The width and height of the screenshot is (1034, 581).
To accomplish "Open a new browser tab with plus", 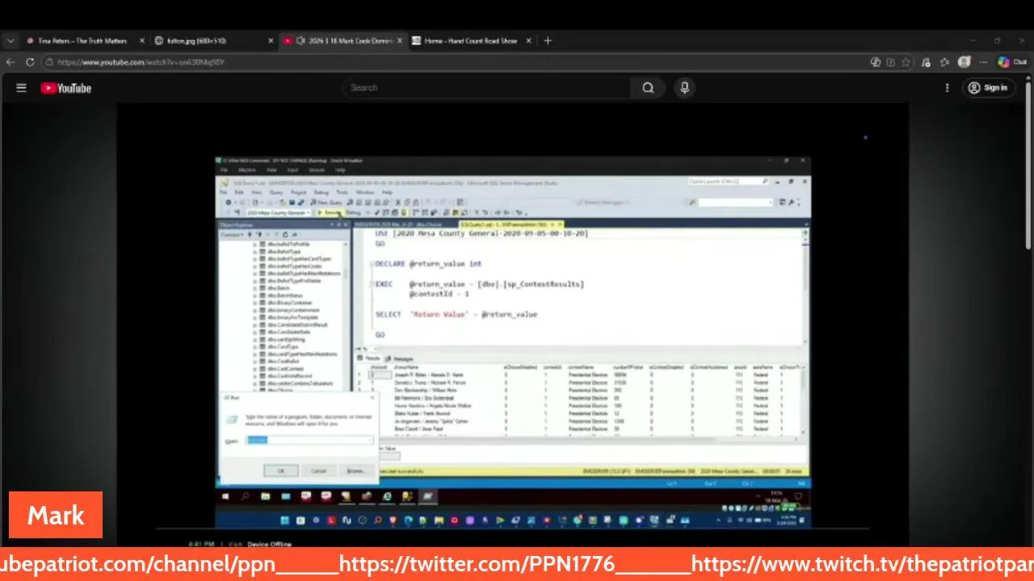I will click(x=548, y=40).
